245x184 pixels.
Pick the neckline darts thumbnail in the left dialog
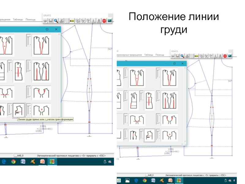[x=42, y=92]
